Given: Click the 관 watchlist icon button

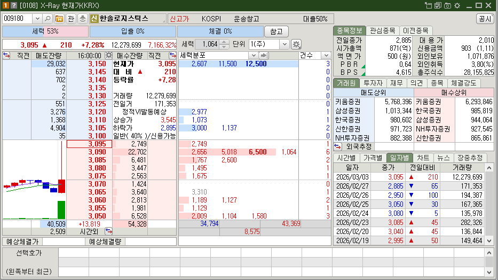Looking at the screenshot, I should 71,19.
